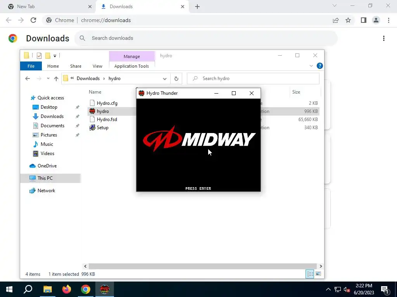
Task: Reload the Chrome page
Action: pyautogui.click(x=33, y=20)
